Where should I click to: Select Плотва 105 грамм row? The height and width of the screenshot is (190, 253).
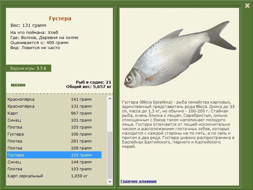54,127
